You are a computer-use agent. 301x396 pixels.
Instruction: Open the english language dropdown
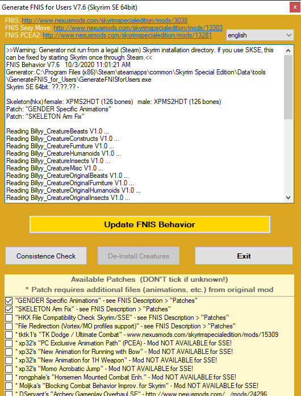tap(260, 35)
